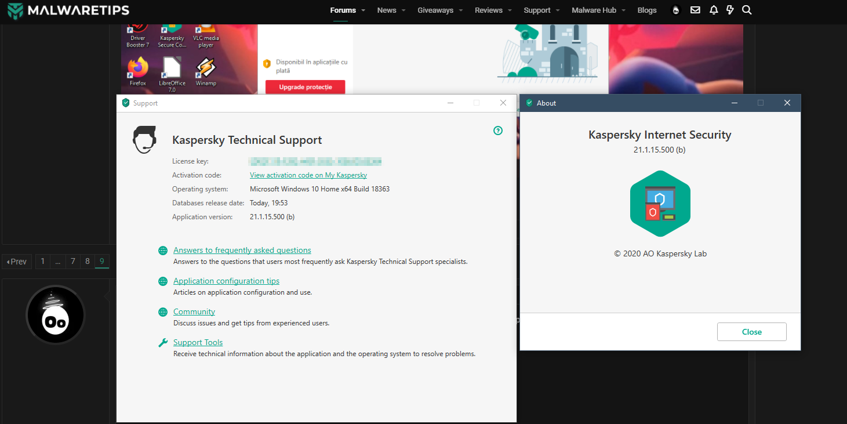Go to the previous page with Prev
The image size is (847, 424).
[x=17, y=262]
